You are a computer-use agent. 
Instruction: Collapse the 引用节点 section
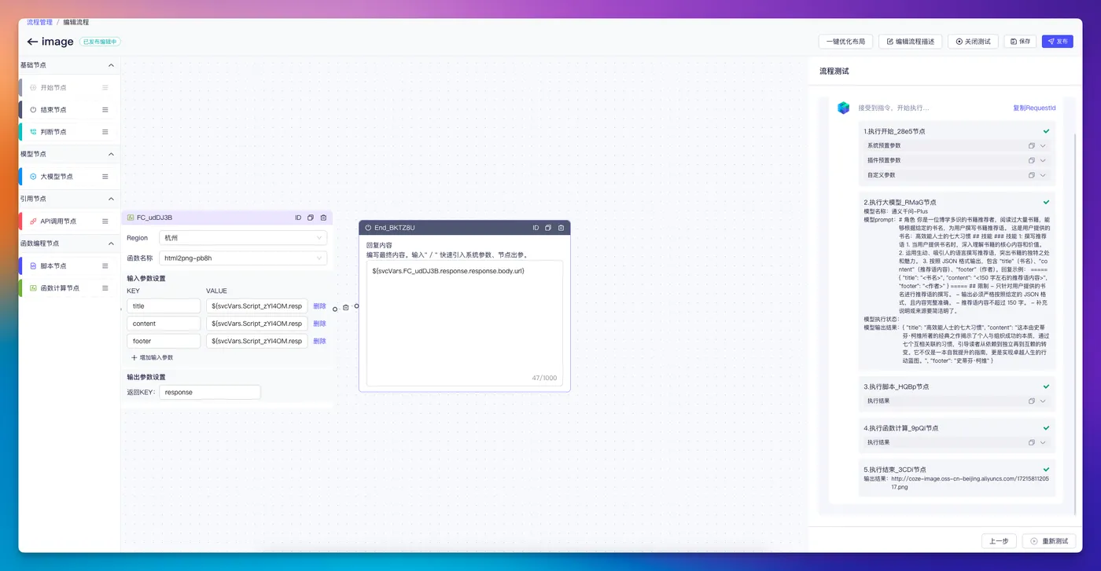[111, 199]
